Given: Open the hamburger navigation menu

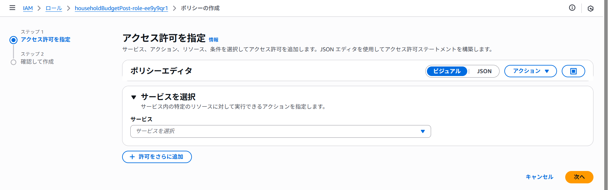Looking at the screenshot, I should click(12, 8).
